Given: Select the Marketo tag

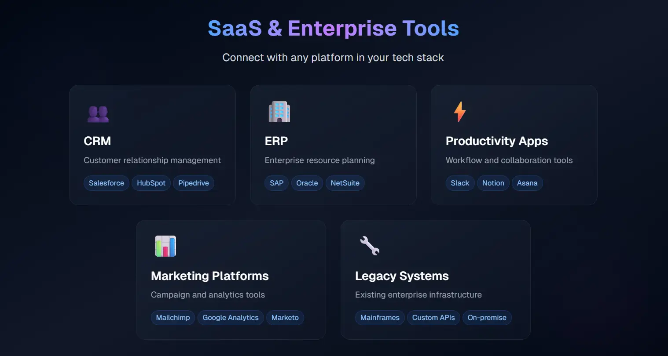Looking at the screenshot, I should click(285, 318).
